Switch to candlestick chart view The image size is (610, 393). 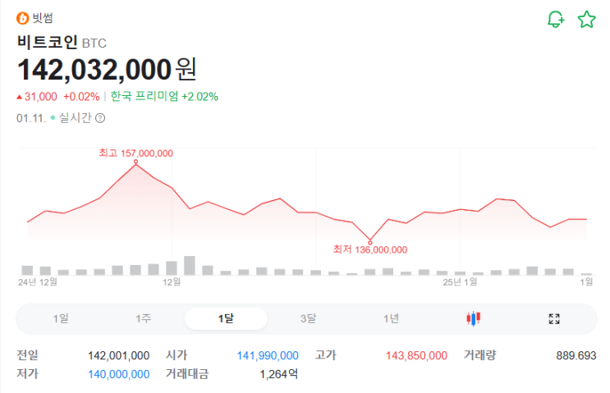click(473, 319)
